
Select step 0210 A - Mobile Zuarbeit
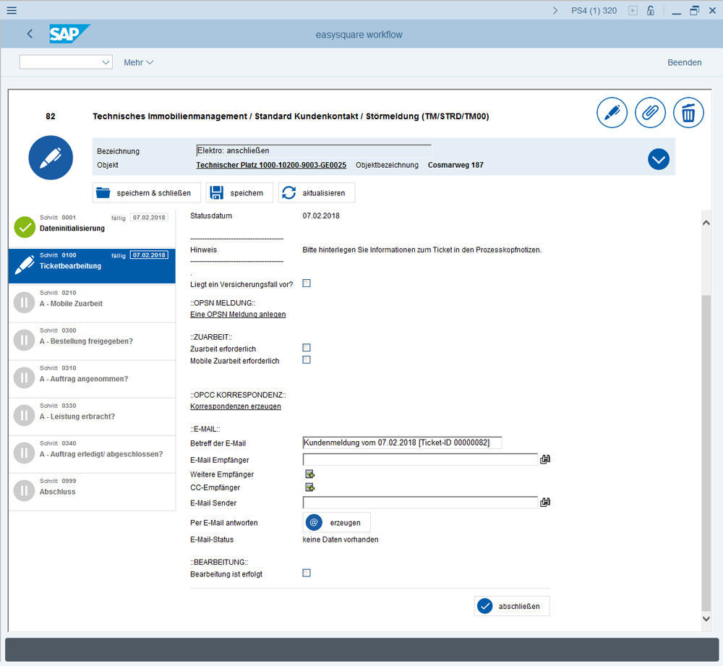tap(92, 303)
